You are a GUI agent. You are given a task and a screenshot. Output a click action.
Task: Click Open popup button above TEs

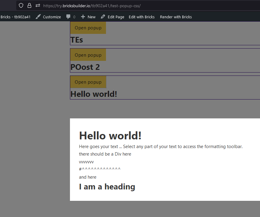coord(88,28)
